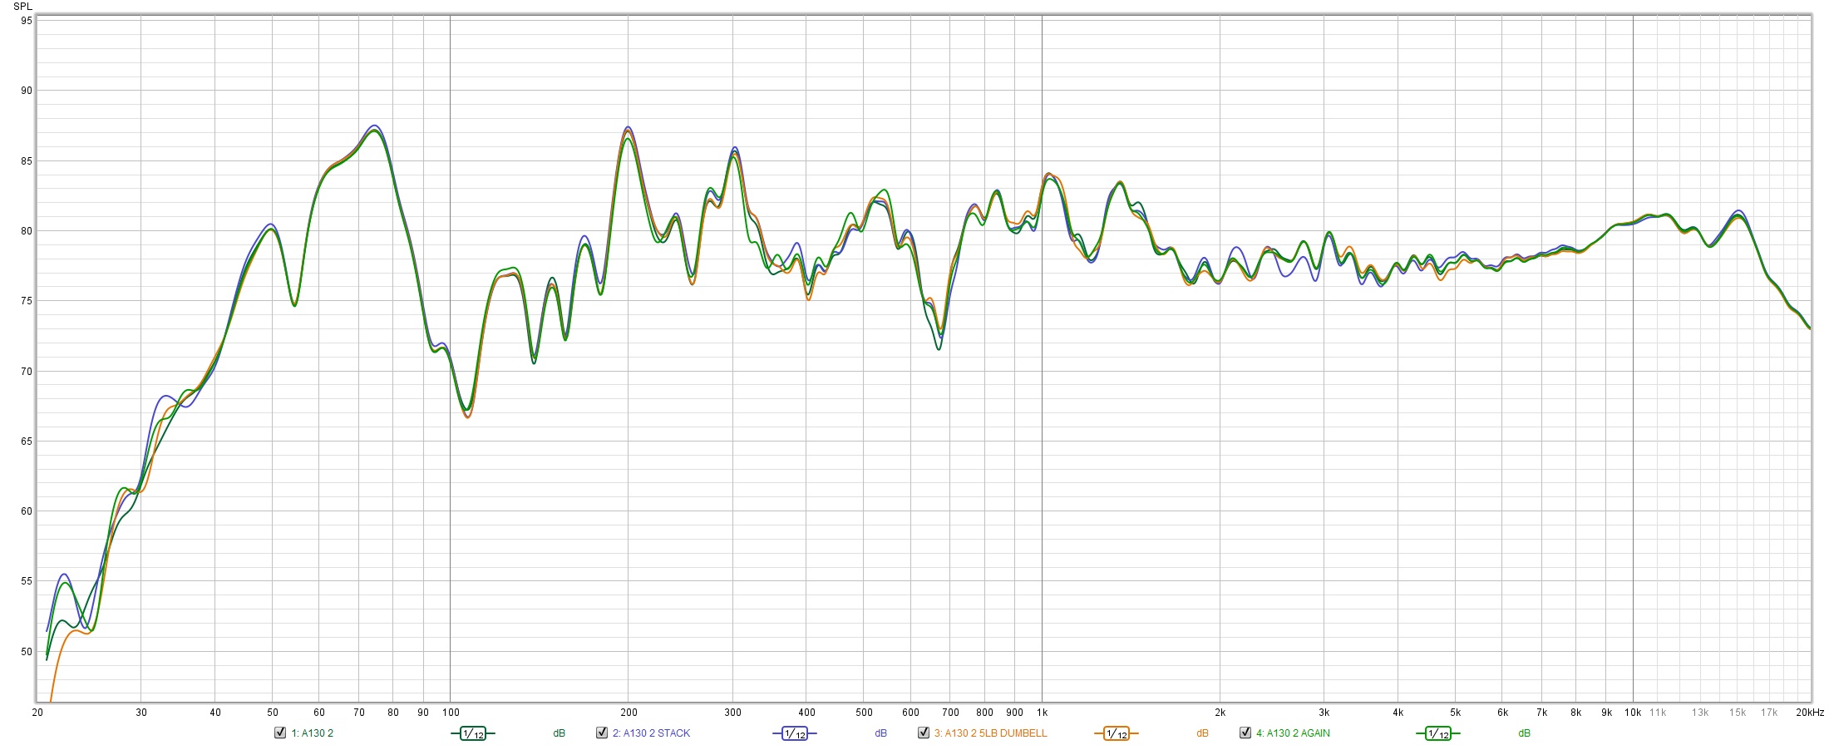Click the 95 dB vertical axis label
Viewport: 1829px width, 745px height.
tap(27, 21)
